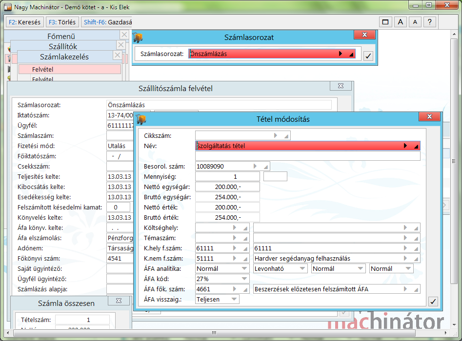The width and height of the screenshot is (462, 341).
Task: Click the Nettó érték field
Action: click(227, 207)
